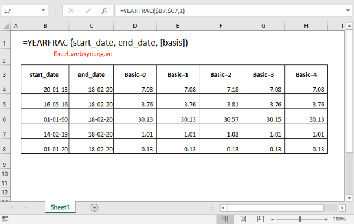Click the Excel.webkynang.vn red text
This screenshot has height=224, width=354.
pyautogui.click(x=83, y=54)
